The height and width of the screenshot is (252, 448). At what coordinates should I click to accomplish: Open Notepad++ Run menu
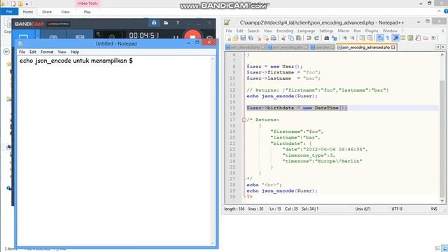pyautogui.click(x=357, y=31)
